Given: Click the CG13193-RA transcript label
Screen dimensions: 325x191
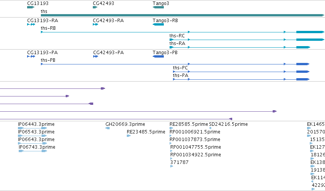Looking at the screenshot, I should [42, 21].
